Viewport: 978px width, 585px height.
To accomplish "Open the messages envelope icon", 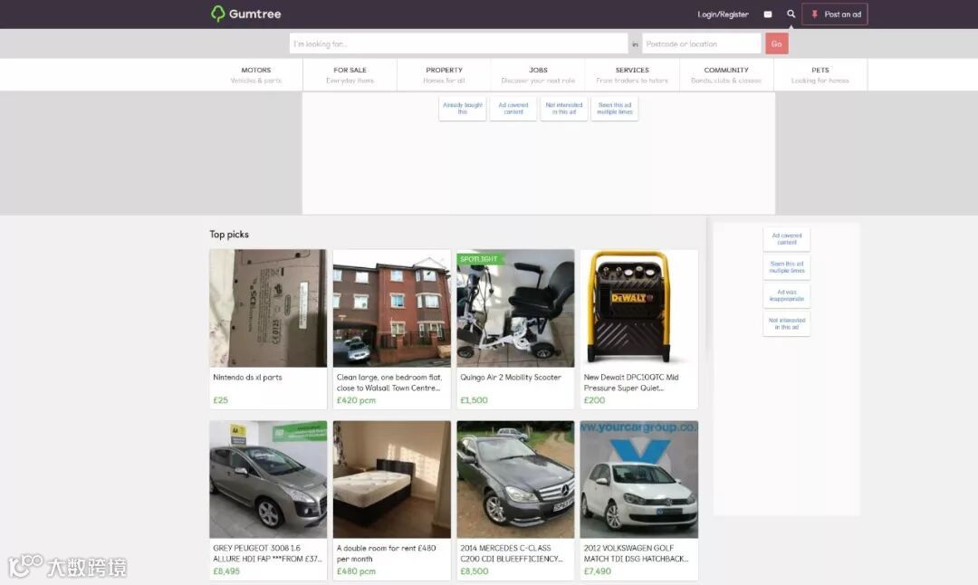I will pyautogui.click(x=768, y=14).
